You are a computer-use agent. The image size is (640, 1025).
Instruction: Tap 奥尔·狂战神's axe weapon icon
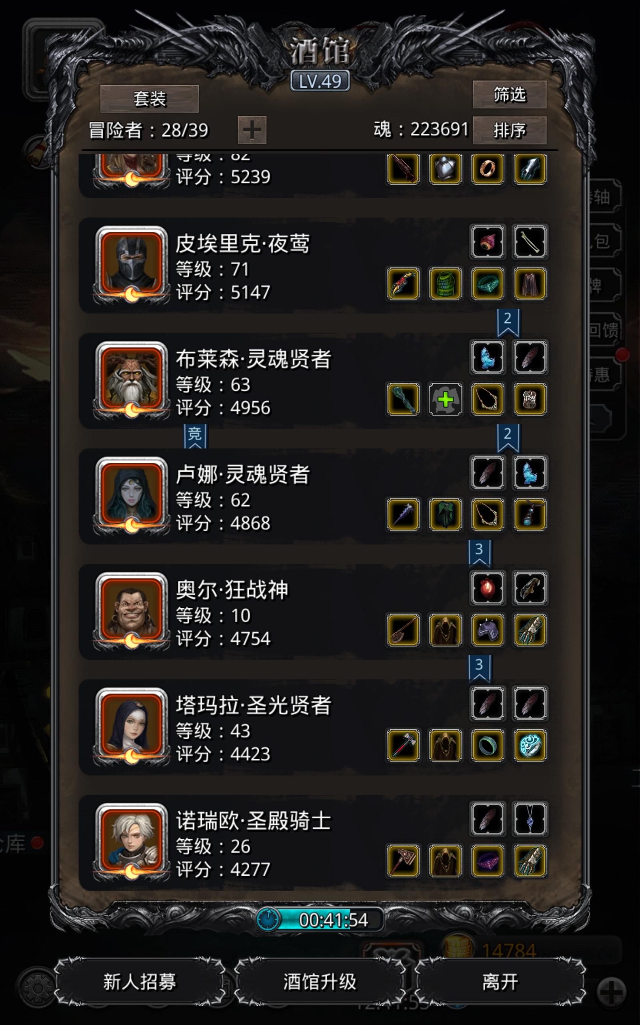(x=403, y=630)
